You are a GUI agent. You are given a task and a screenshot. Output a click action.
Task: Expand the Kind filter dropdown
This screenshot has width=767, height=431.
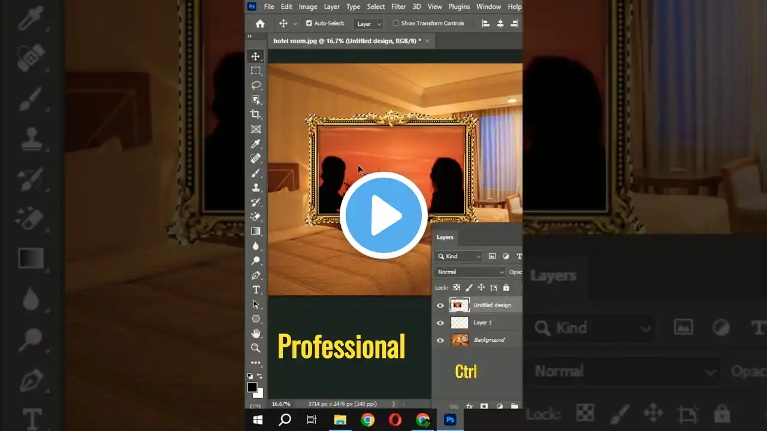(x=459, y=256)
